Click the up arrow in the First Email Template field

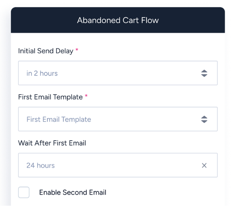coord(204,117)
